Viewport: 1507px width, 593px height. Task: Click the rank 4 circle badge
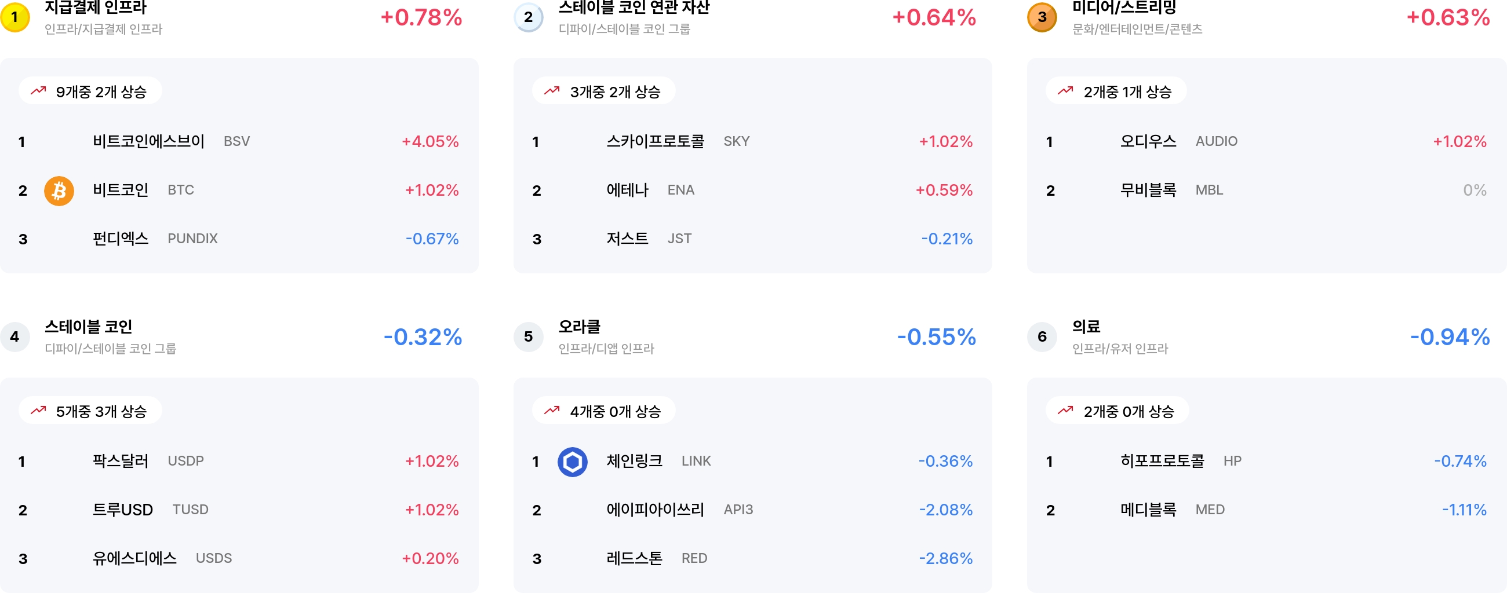(x=15, y=336)
